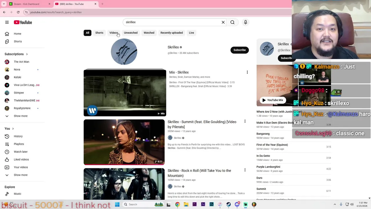Open File Explorer from the taskbar
This screenshot has height=209, width=371.
click(x=186, y=204)
